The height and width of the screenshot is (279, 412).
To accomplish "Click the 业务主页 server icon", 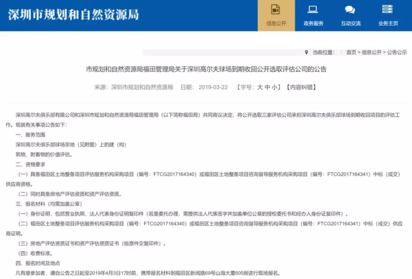I will point(388,9).
